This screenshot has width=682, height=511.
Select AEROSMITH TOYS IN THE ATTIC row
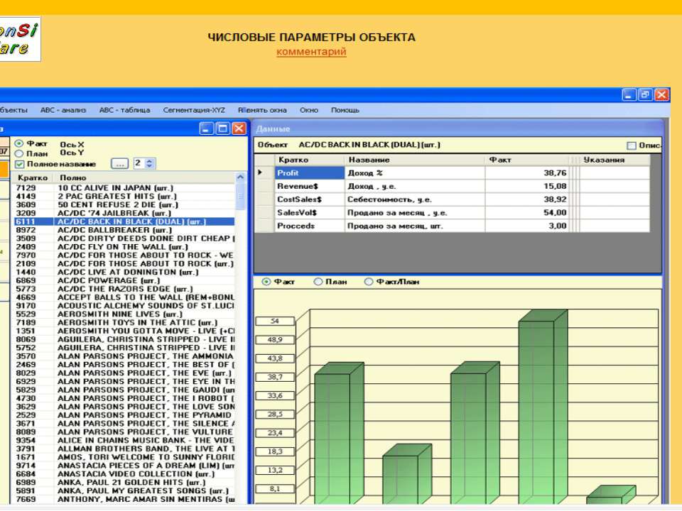coord(124,322)
